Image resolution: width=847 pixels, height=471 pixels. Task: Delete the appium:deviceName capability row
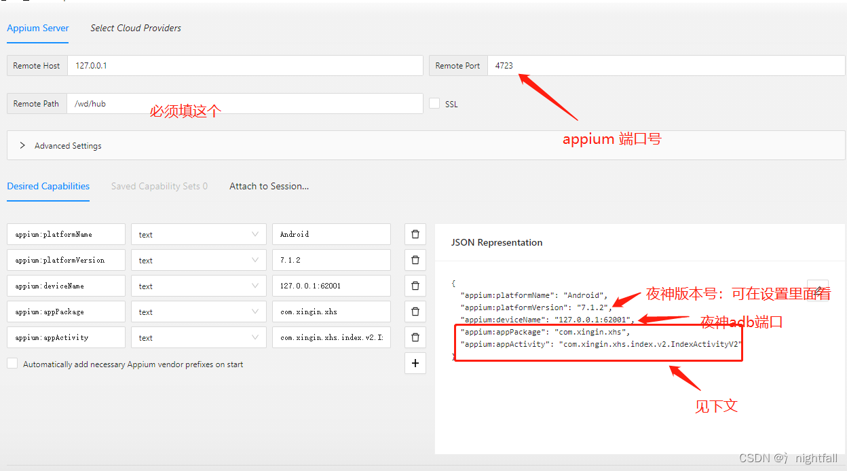tap(415, 286)
